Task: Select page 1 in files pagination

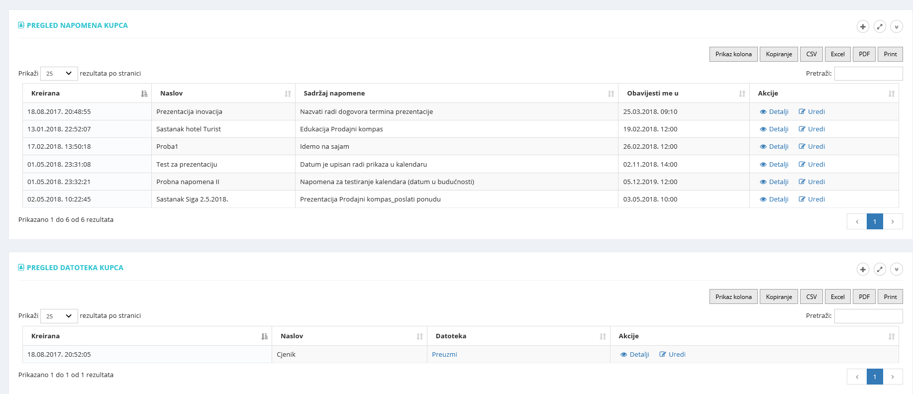Action: coord(875,377)
